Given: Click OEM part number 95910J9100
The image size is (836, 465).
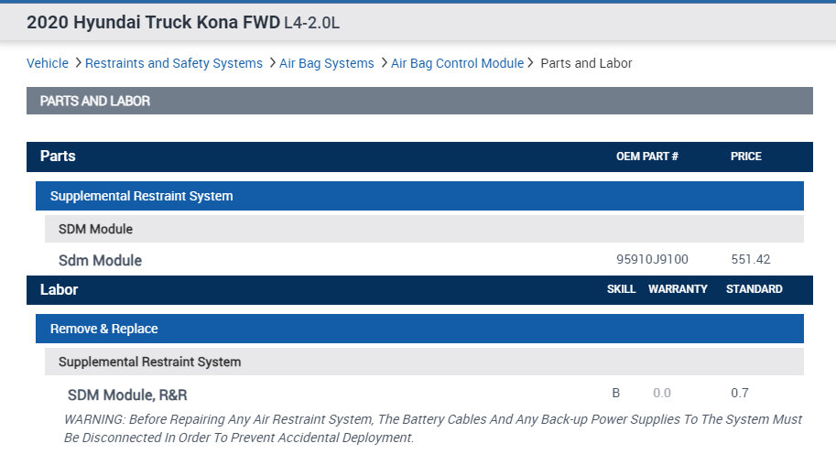Looking at the screenshot, I should (x=652, y=260).
